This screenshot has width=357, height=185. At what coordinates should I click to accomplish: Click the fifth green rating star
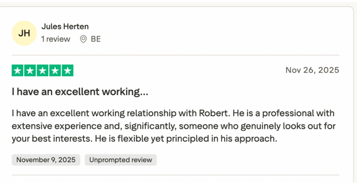click(x=67, y=70)
